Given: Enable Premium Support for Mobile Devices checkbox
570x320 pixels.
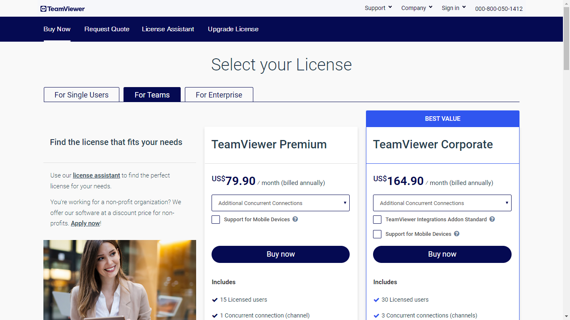Looking at the screenshot, I should [216, 220].
